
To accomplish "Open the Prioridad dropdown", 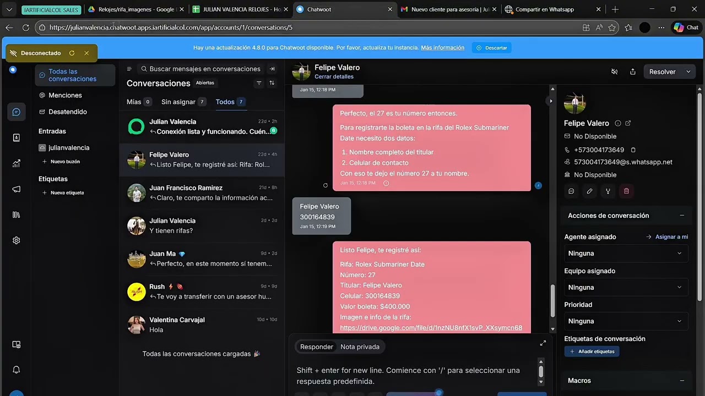I will [626, 321].
